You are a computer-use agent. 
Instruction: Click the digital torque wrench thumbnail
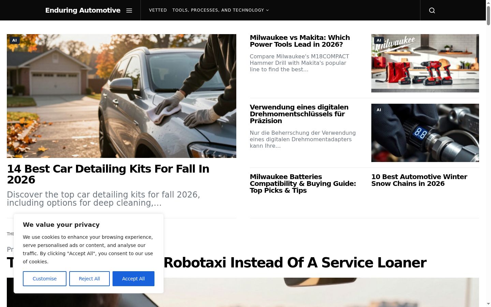pos(425,133)
